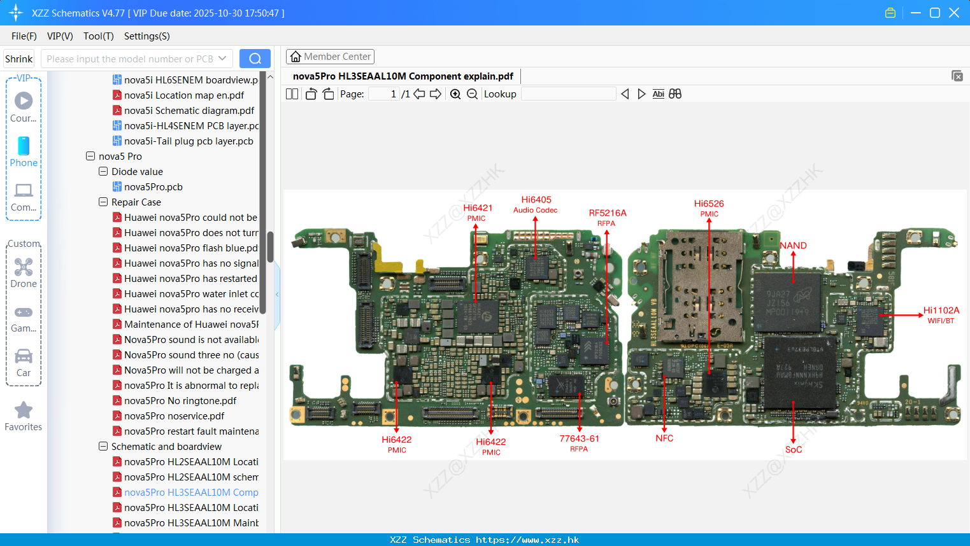Viewport: 970px width, 546px height.
Task: Find next lookup match triangle
Action: (x=641, y=94)
